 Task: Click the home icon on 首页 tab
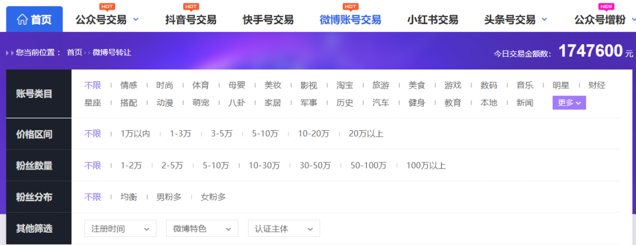tap(22, 19)
